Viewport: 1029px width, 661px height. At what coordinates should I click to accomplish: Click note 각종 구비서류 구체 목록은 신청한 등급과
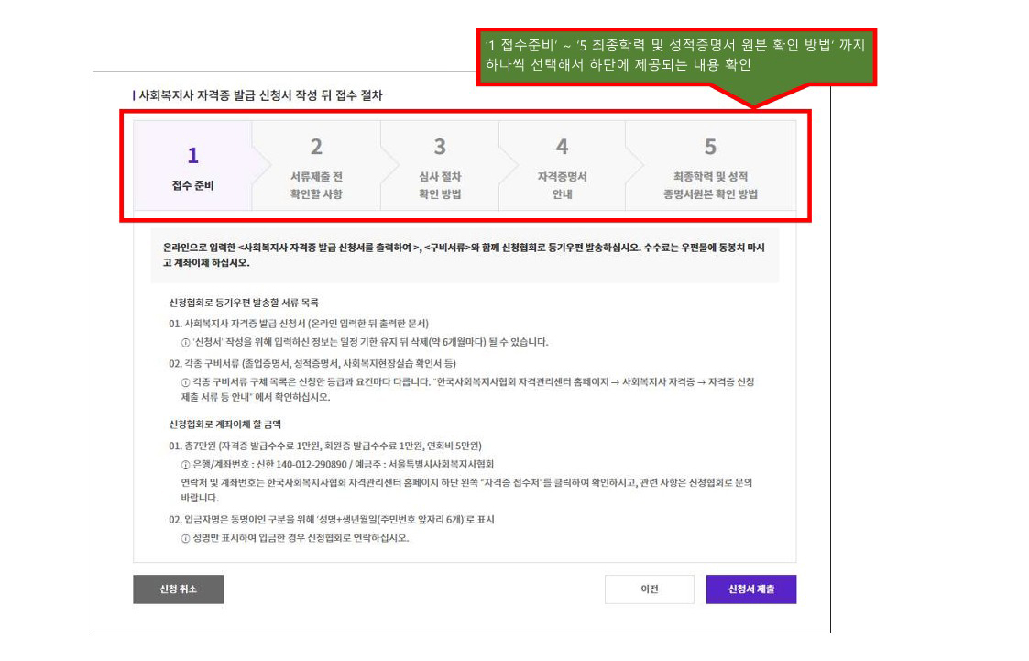tap(467, 390)
